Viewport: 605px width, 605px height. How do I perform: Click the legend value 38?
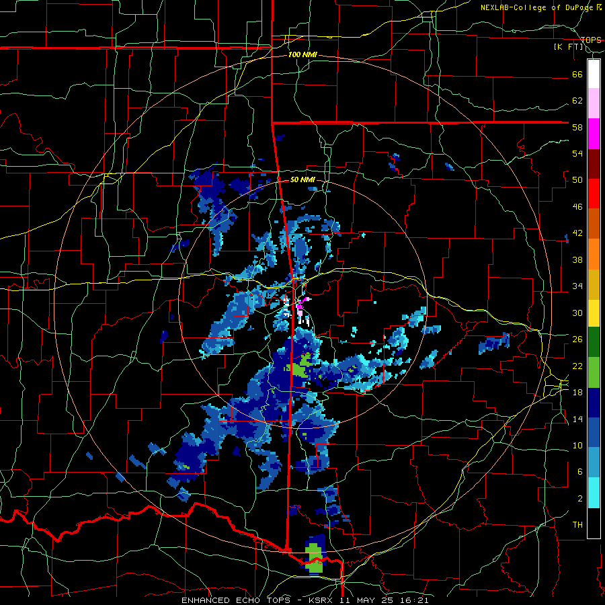[x=577, y=259]
